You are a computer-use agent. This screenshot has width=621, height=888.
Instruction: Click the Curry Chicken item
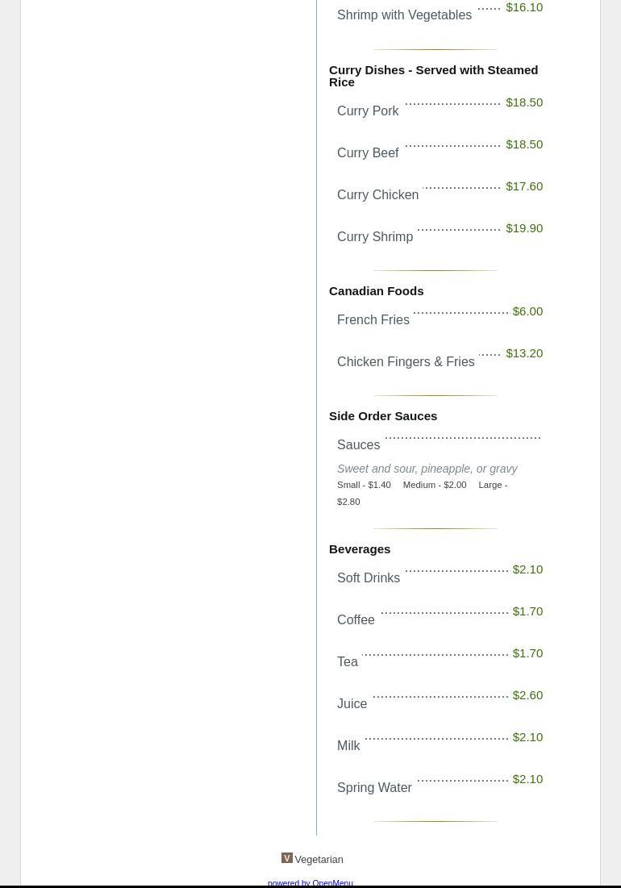(377, 195)
